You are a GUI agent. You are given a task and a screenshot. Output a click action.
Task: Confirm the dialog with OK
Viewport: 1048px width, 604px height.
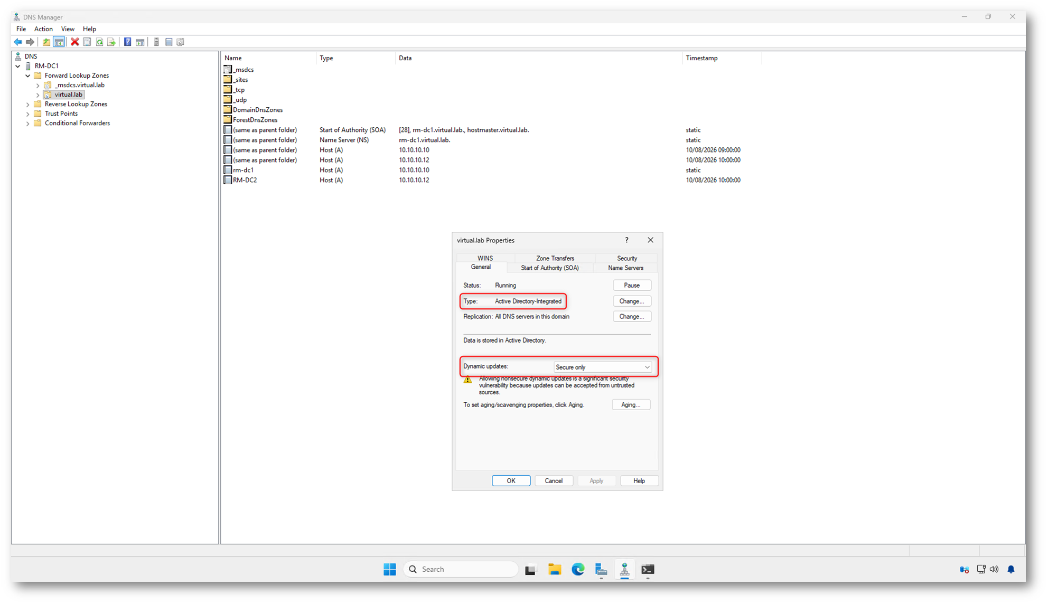pos(511,481)
